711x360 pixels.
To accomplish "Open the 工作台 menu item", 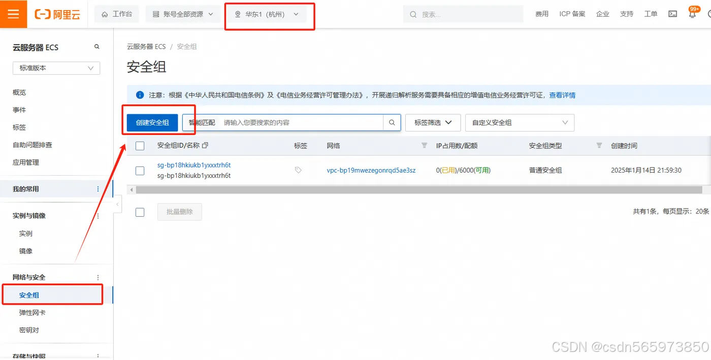I will click(x=116, y=14).
